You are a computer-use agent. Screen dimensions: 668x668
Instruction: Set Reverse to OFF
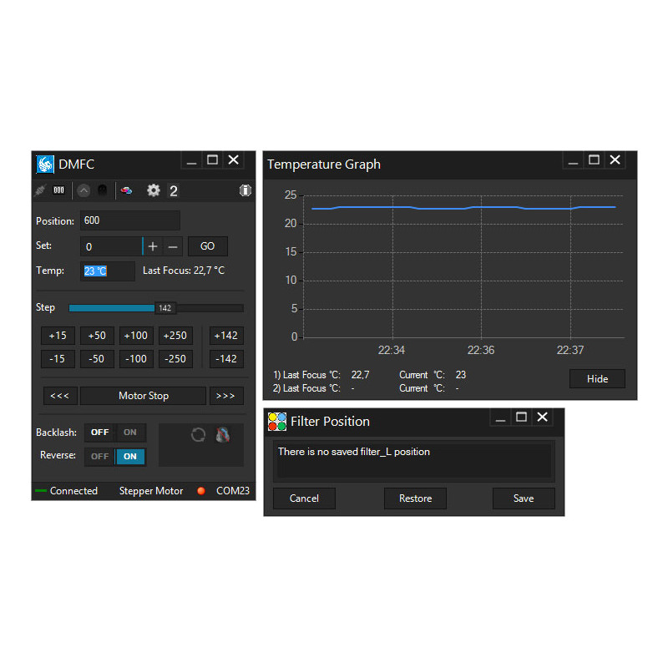(100, 456)
